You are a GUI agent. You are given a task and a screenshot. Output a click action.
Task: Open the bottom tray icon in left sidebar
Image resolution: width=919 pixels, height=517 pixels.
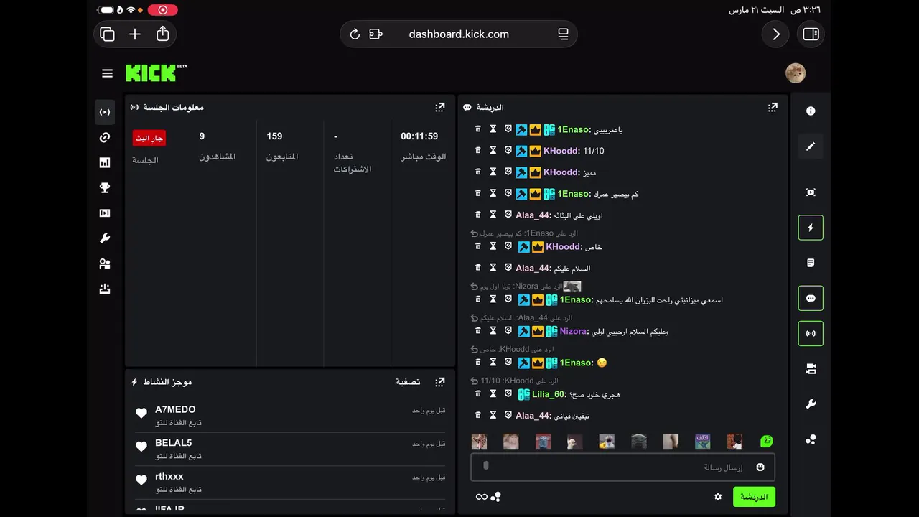[x=105, y=289]
